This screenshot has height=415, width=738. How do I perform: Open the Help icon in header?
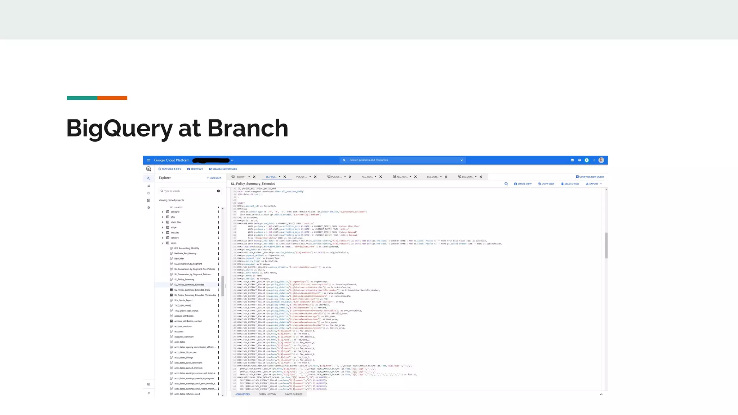point(579,160)
